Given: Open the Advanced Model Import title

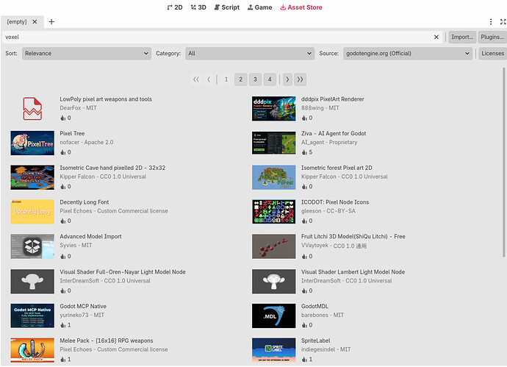Looking at the screenshot, I should click(x=90, y=236).
